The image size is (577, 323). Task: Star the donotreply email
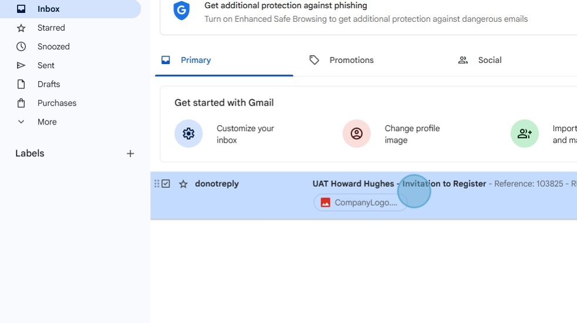pos(183,184)
